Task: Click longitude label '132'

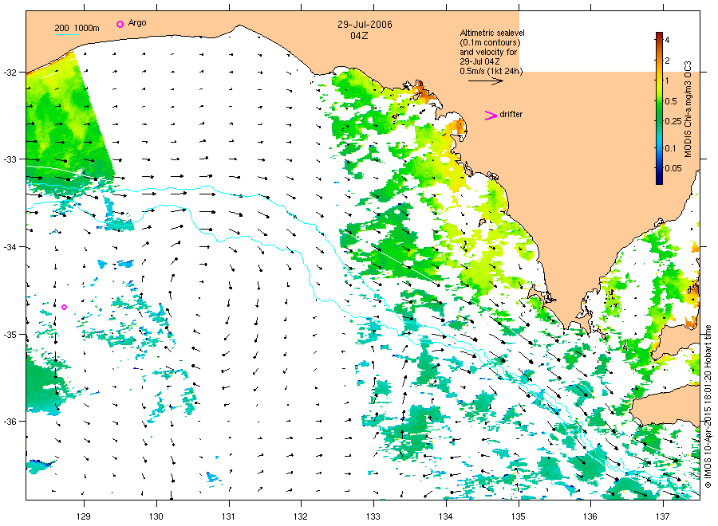Action: (x=301, y=516)
